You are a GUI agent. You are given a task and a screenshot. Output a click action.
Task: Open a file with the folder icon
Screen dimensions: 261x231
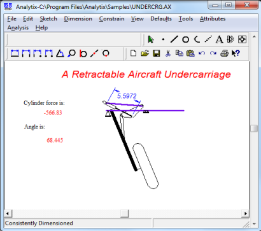[x=145, y=53]
